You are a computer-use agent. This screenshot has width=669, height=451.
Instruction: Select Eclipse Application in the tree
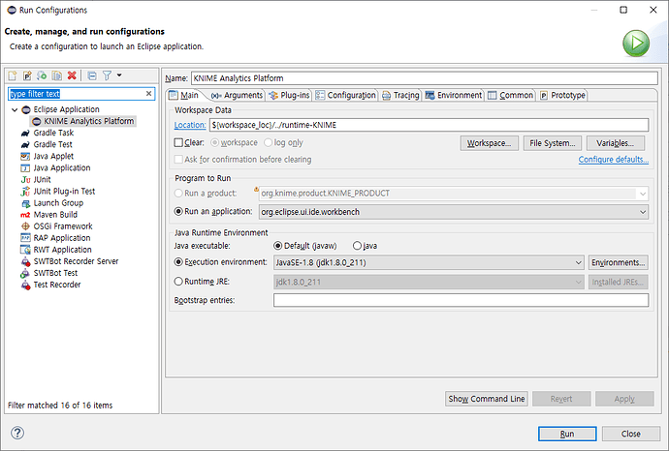pos(66,109)
